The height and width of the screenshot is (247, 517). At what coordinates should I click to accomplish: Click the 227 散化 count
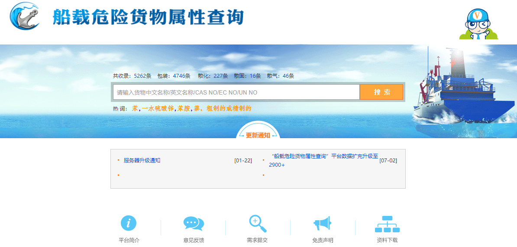220,76
